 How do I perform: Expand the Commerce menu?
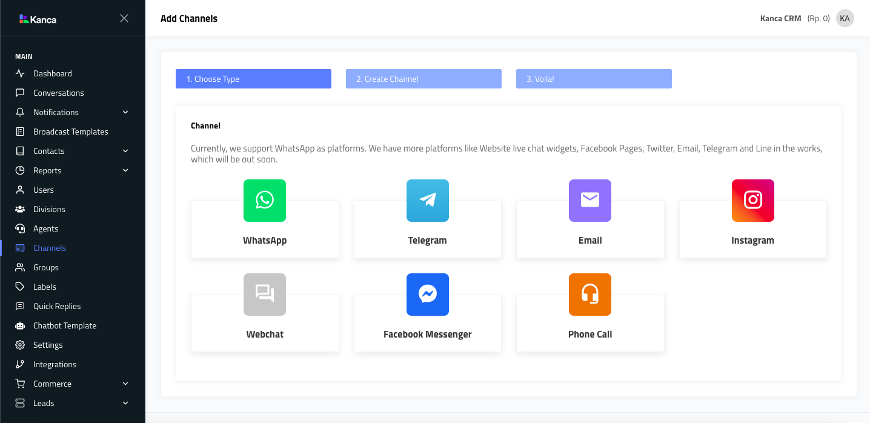pyautogui.click(x=125, y=384)
